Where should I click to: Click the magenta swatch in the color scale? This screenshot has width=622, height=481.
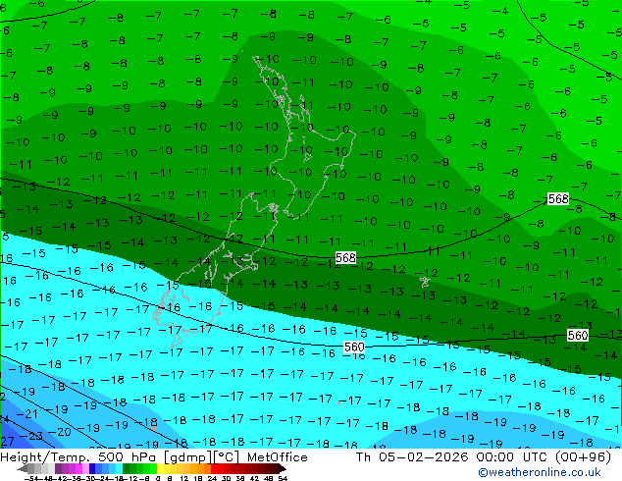coord(78,468)
